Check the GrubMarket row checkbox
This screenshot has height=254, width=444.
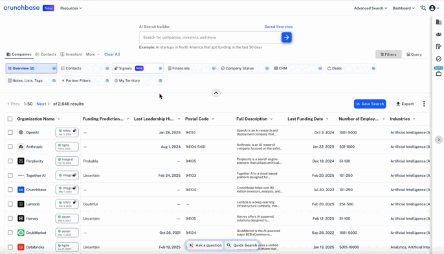click(x=10, y=233)
